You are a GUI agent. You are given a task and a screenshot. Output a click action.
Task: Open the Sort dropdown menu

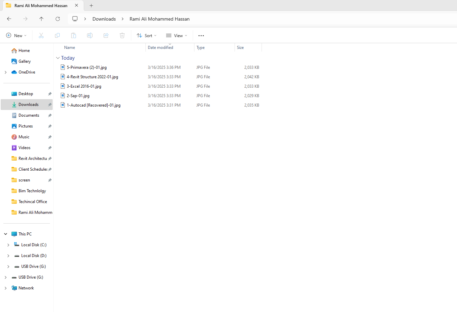pos(147,35)
